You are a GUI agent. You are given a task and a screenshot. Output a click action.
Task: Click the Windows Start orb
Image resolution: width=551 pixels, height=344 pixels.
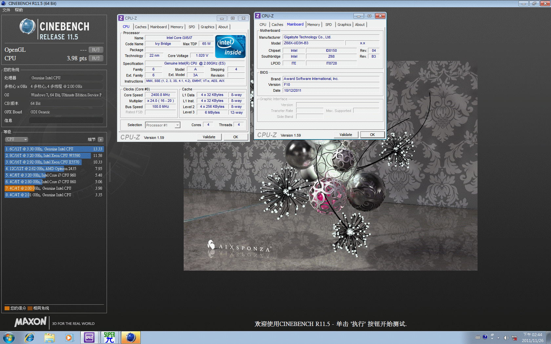click(9, 337)
